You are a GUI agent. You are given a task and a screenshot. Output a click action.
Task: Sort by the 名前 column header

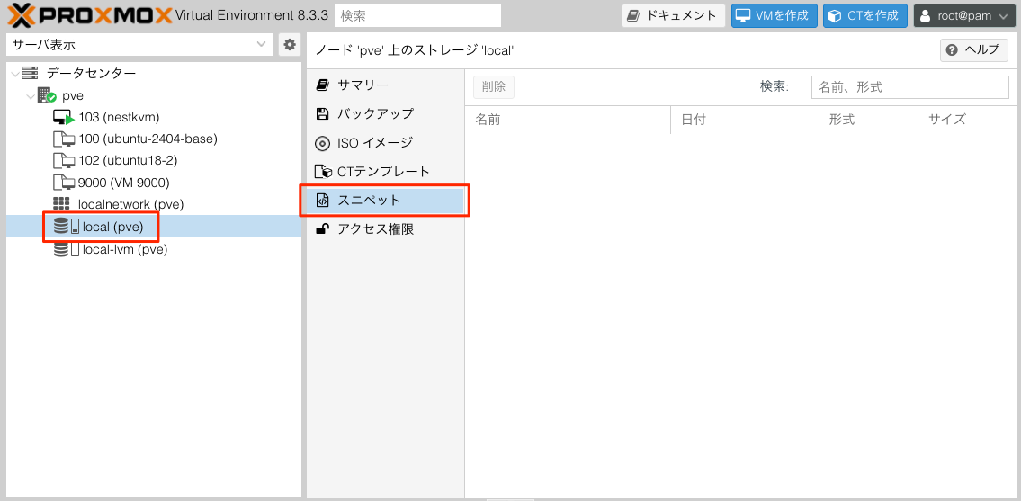[568, 120]
